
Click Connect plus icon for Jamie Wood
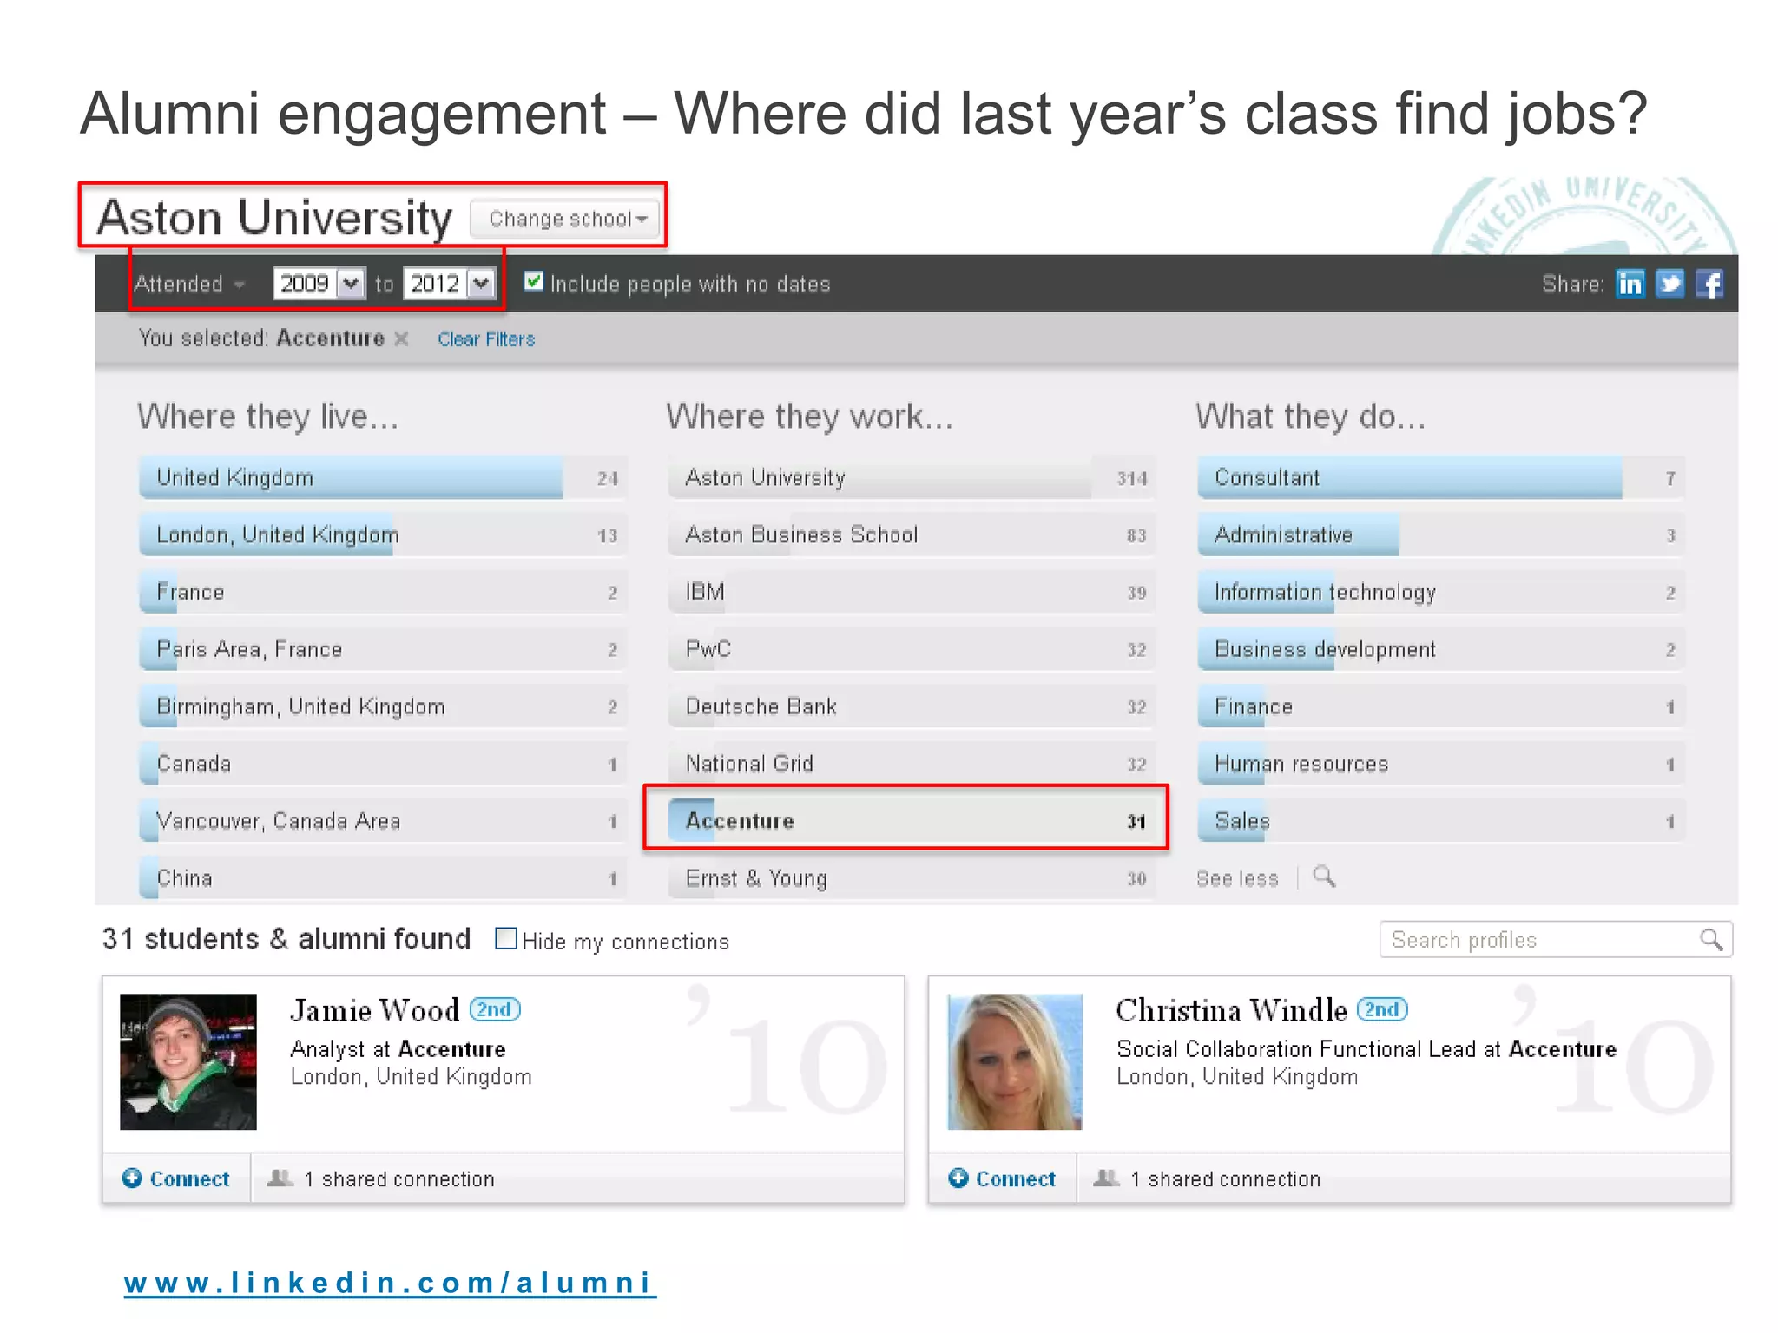(x=132, y=1178)
